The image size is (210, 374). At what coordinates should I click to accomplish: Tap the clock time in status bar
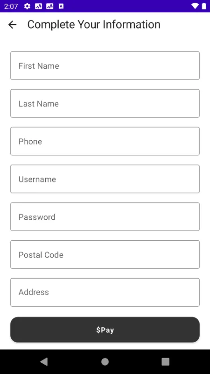pos(11,6)
